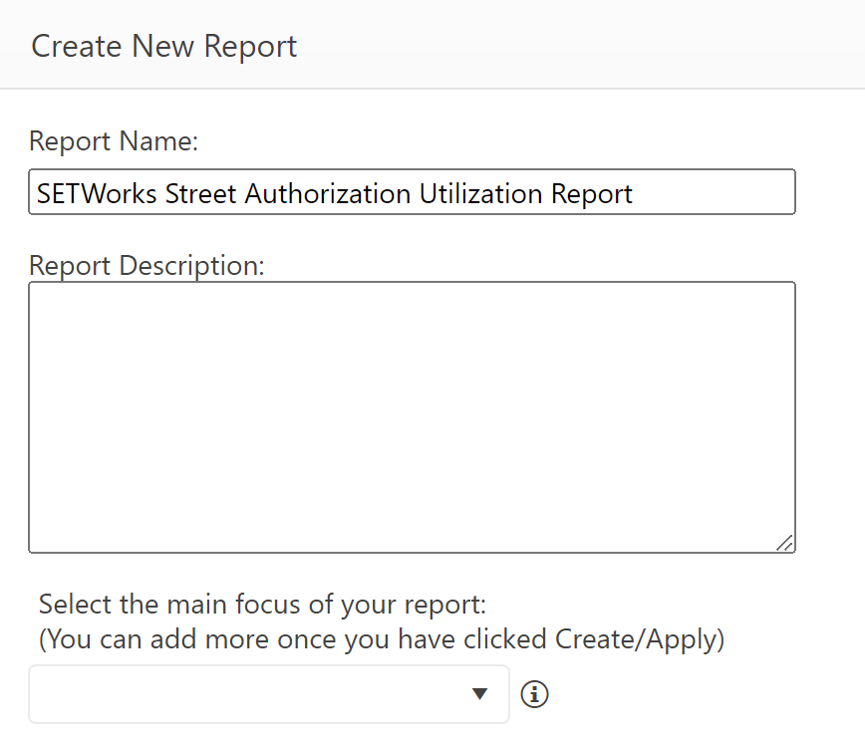Click the description box resize handle
The image size is (865, 743).
point(784,543)
